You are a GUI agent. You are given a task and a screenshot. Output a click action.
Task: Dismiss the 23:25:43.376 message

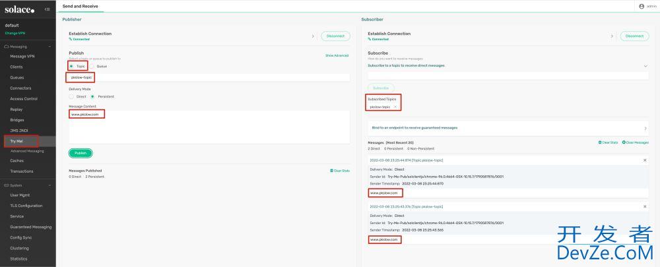[x=645, y=206]
